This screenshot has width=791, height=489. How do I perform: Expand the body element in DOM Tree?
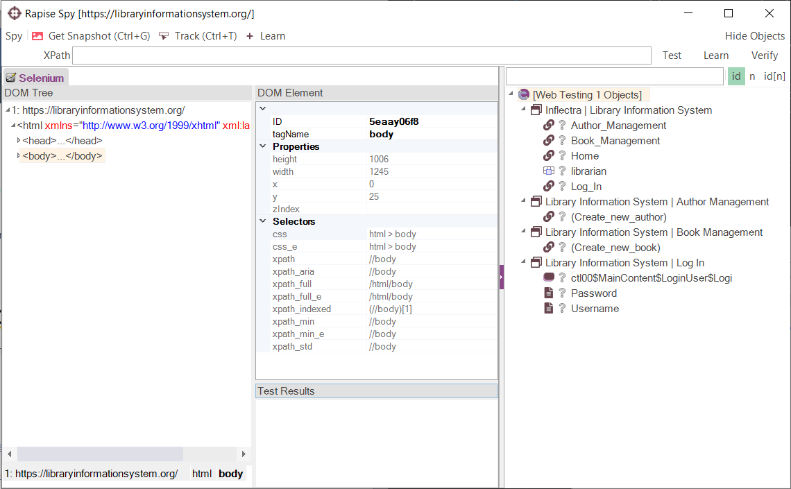[x=19, y=156]
